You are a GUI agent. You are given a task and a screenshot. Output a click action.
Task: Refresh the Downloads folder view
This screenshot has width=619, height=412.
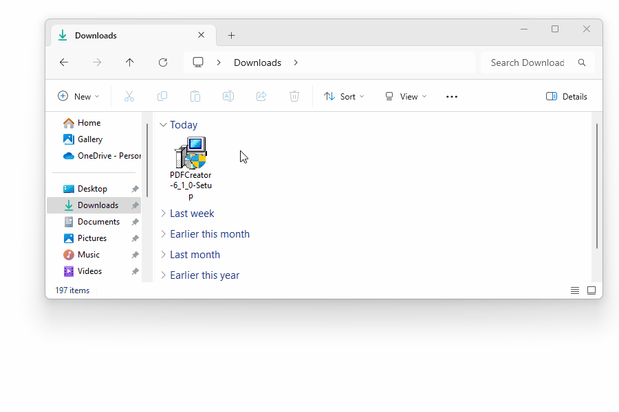(163, 62)
